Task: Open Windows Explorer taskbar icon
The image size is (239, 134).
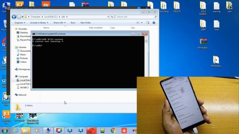Action: 26,131
